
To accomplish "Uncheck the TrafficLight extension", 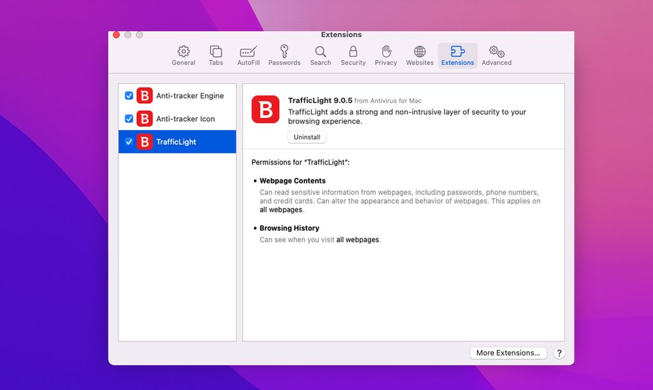I will coord(129,141).
